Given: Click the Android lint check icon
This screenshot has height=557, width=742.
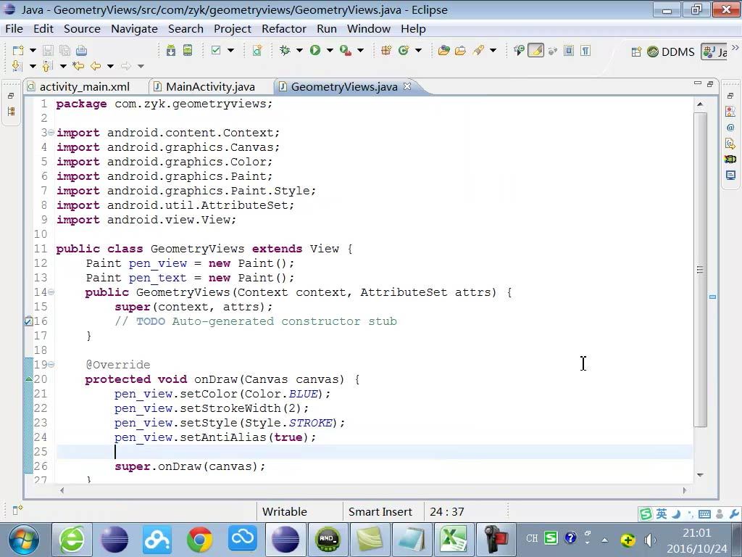Looking at the screenshot, I should click(216, 50).
